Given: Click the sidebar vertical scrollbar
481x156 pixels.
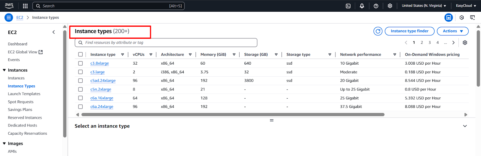Looking at the screenshot, I should (x=65, y=84).
